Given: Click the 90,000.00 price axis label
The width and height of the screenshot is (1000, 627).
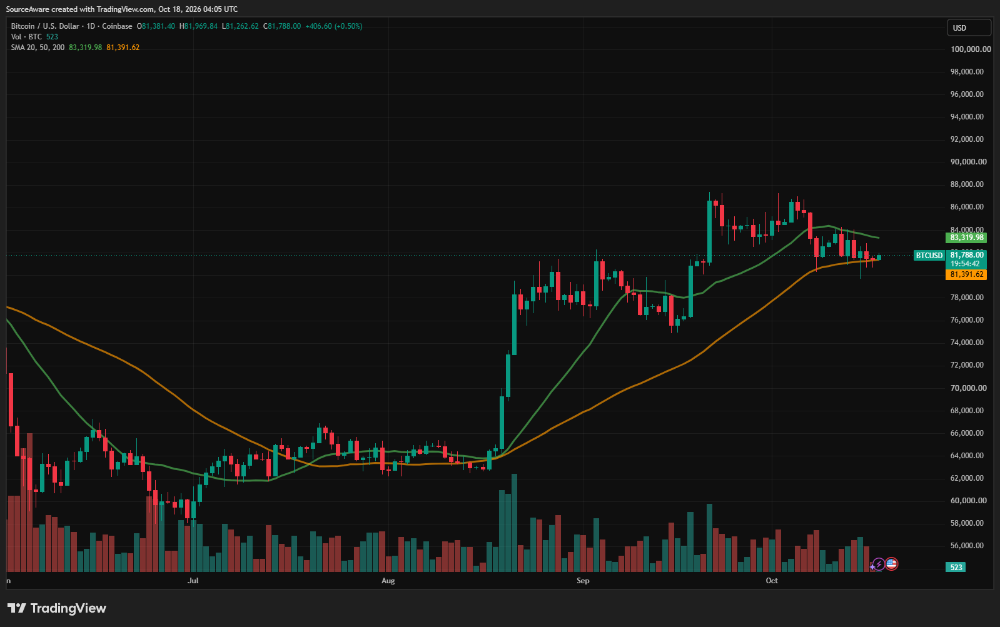Looking at the screenshot, I should point(969,161).
